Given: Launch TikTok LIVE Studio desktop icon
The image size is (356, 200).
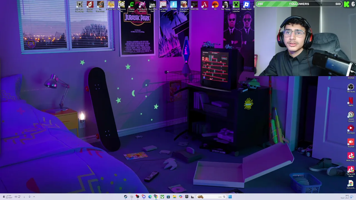Looking at the screenshot, I should (351, 172).
